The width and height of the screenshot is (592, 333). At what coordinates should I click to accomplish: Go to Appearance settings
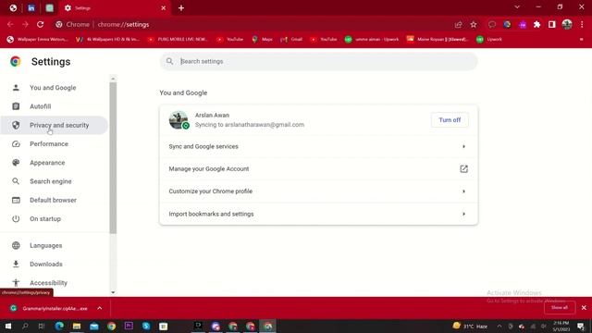(47, 163)
